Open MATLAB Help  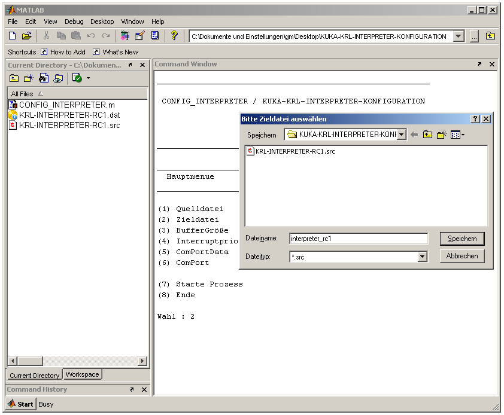pos(174,36)
